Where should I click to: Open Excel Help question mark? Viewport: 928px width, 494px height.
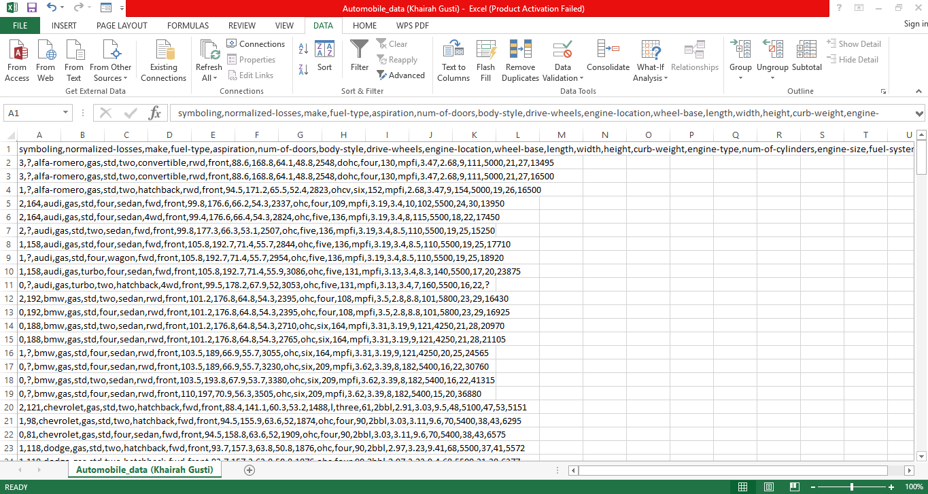click(839, 8)
